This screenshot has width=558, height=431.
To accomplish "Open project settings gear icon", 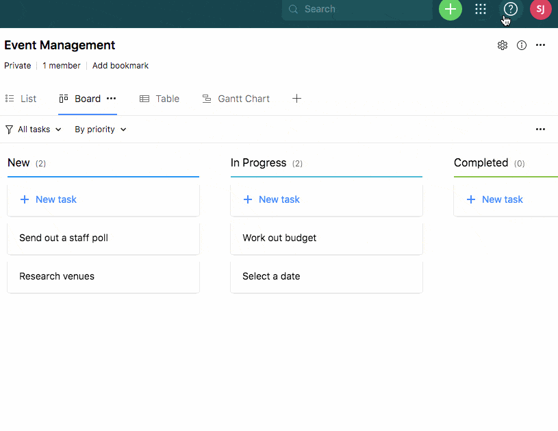I will (x=503, y=45).
